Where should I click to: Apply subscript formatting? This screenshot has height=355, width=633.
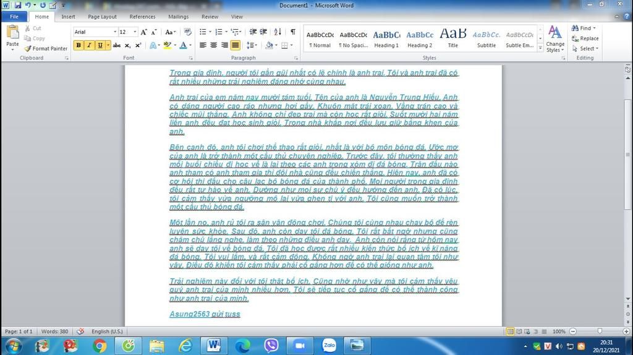pyautogui.click(x=127, y=45)
